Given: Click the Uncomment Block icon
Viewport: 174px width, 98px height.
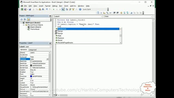Looking at the screenshot, I should 128,13.
